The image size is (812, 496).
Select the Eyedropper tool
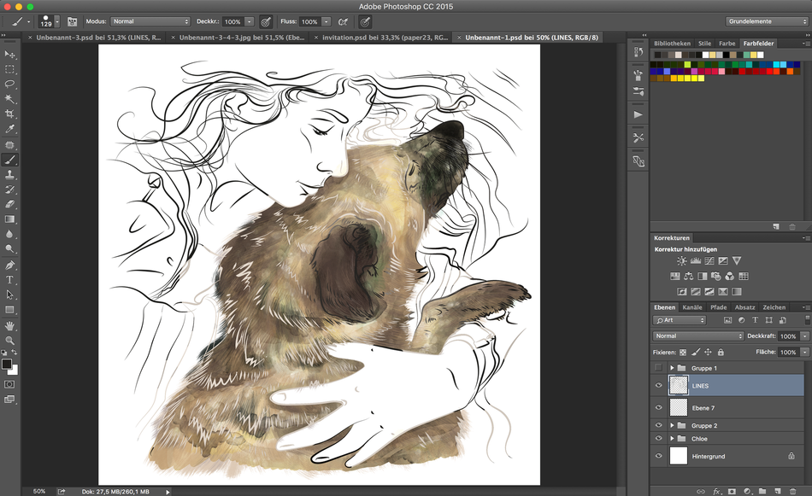pos(9,129)
